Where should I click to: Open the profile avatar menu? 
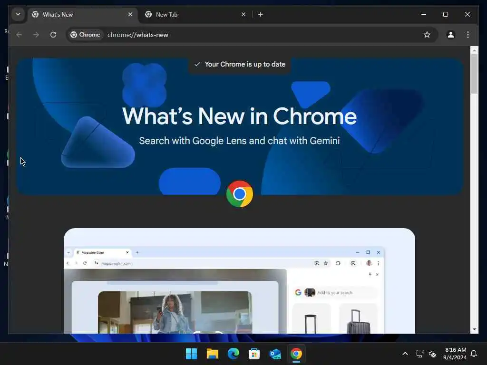click(451, 35)
